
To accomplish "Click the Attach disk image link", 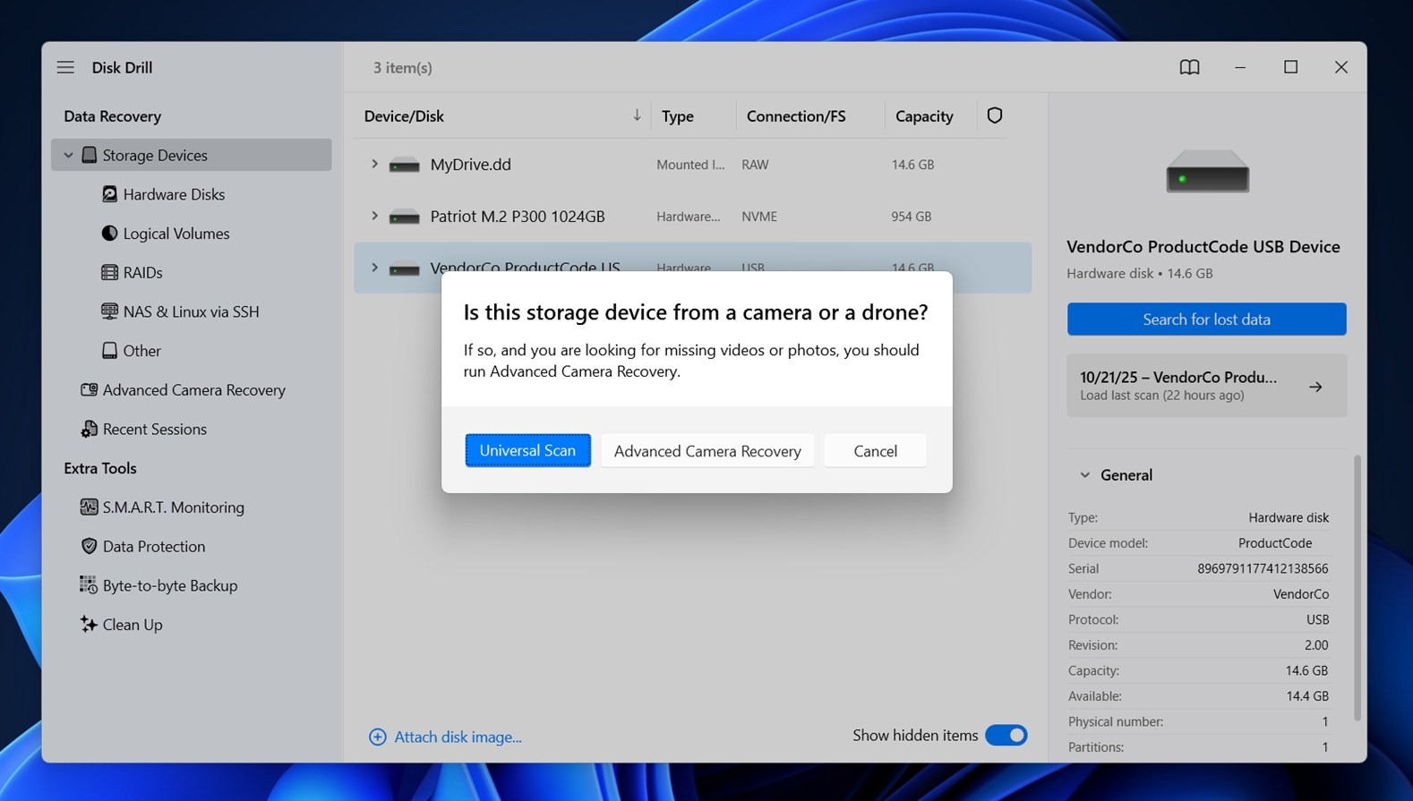I will (x=457, y=737).
